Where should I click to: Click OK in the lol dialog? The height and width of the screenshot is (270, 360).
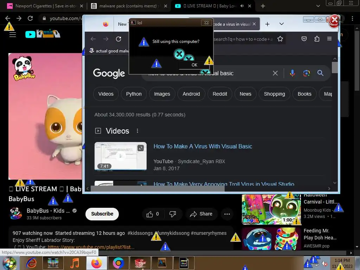[x=194, y=65]
